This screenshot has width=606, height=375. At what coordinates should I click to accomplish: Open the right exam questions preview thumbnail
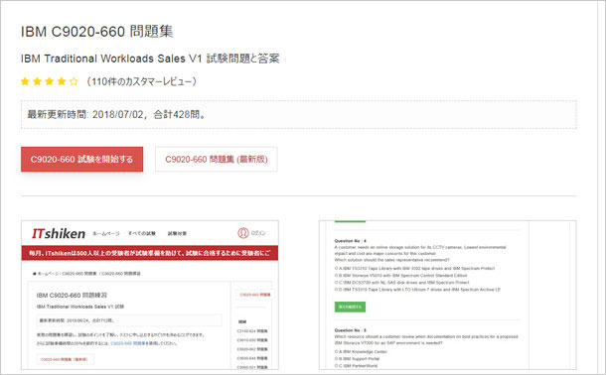pos(447,296)
